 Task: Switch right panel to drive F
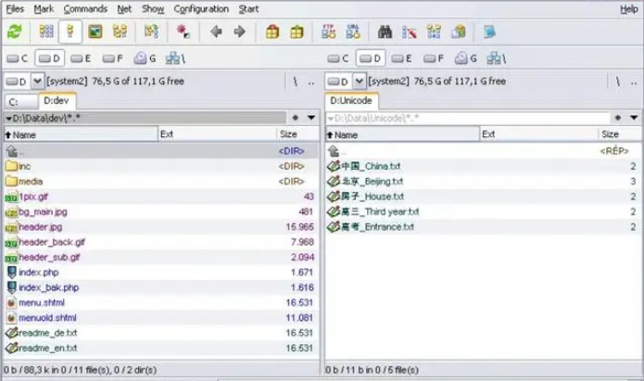434,58
